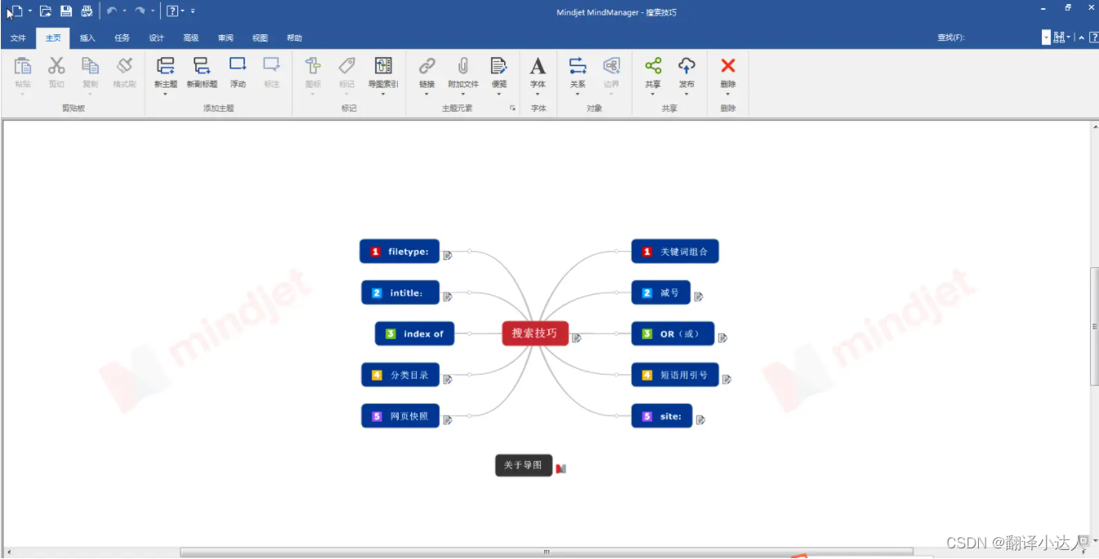The width and height of the screenshot is (1099, 559).
Task: Click the Paste (粘贴) icon
Action: [x=23, y=66]
